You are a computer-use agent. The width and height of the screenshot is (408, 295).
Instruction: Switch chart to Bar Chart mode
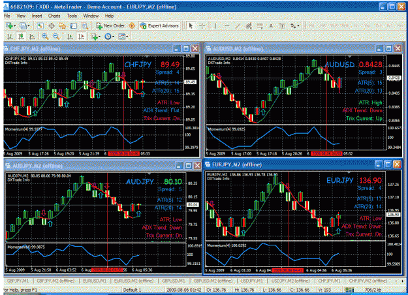tap(10, 37)
